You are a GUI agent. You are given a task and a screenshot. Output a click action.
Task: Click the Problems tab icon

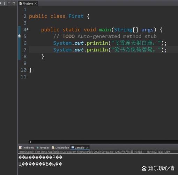pyautogui.click(x=20, y=147)
